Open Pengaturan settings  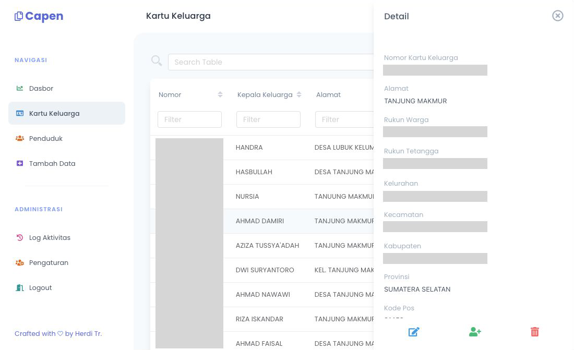(x=49, y=262)
